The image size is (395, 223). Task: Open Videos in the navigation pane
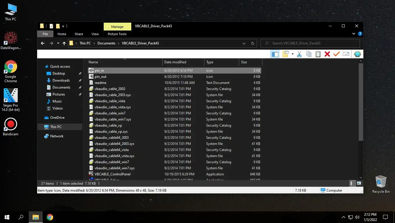click(x=58, y=108)
